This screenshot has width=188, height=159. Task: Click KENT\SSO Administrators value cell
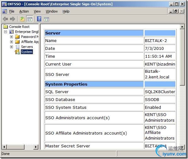(x=160, y=118)
